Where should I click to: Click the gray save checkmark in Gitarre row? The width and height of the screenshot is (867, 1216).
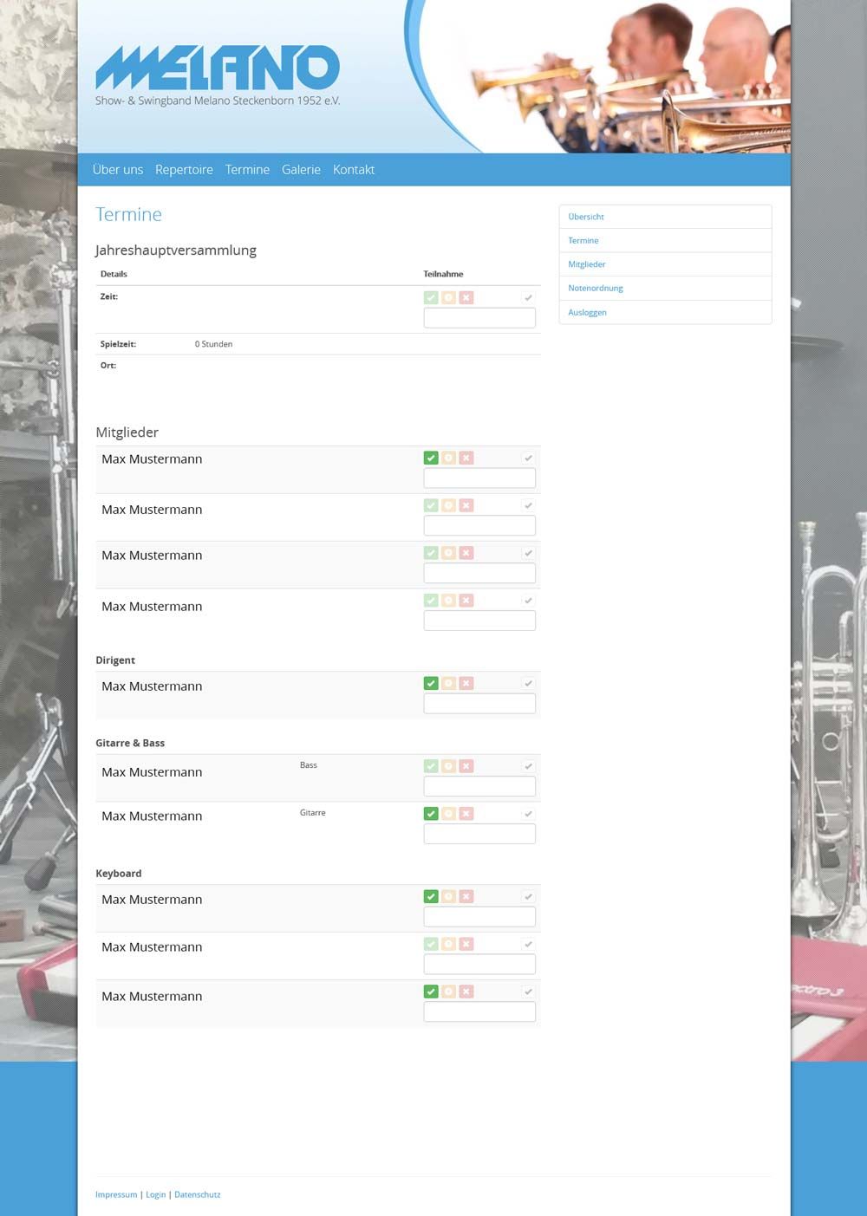tap(528, 814)
